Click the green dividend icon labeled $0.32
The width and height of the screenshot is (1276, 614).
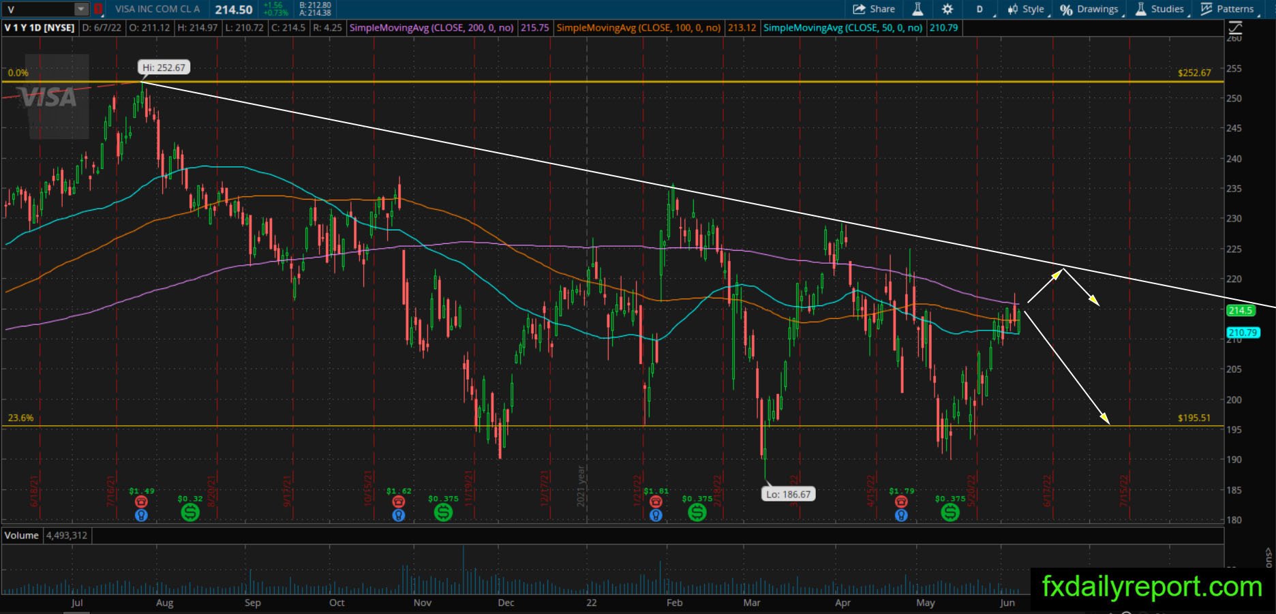click(190, 512)
